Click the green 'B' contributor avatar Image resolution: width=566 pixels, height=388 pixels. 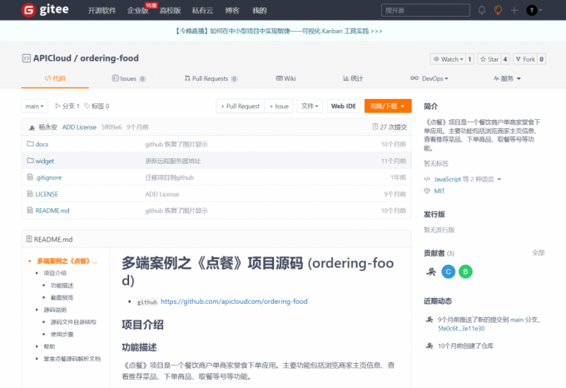[465, 271]
